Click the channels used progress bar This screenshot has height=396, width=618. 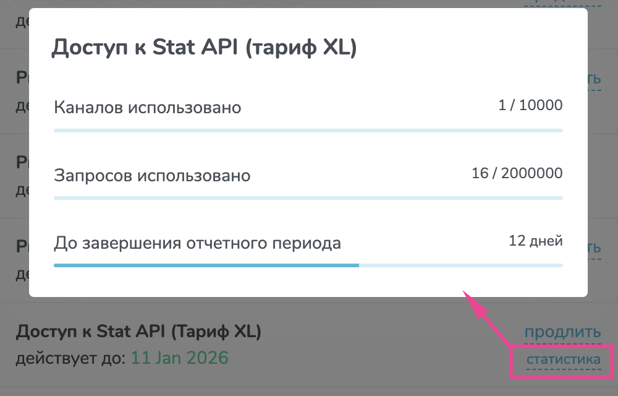[308, 131]
